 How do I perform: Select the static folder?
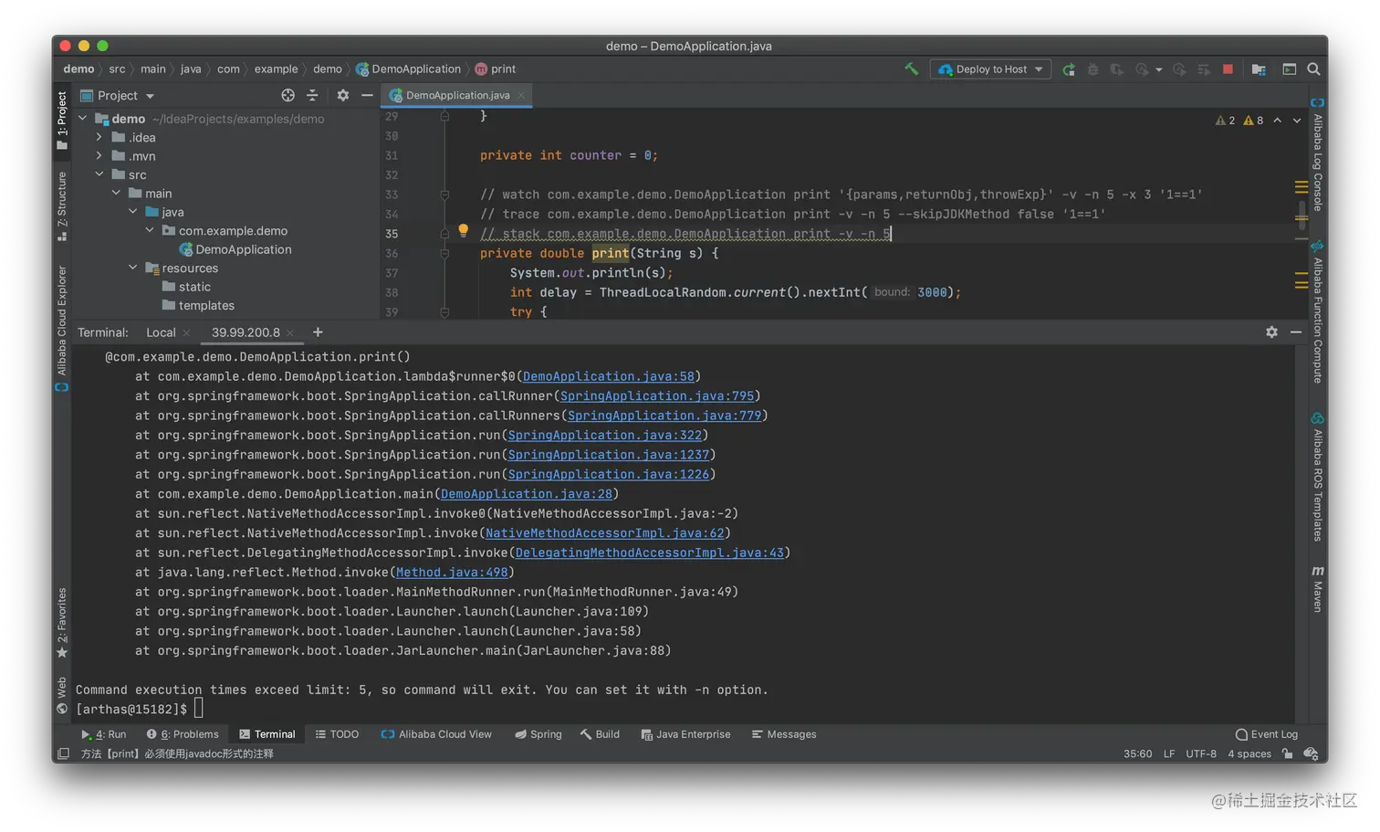pos(186,287)
